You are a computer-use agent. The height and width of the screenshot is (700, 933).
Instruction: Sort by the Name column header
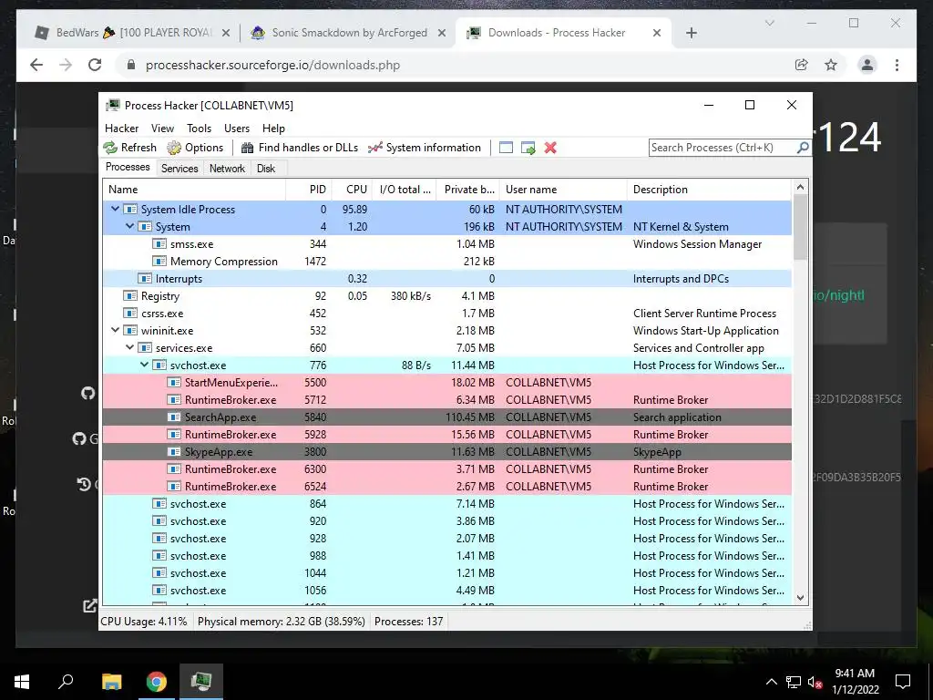pyautogui.click(x=194, y=190)
